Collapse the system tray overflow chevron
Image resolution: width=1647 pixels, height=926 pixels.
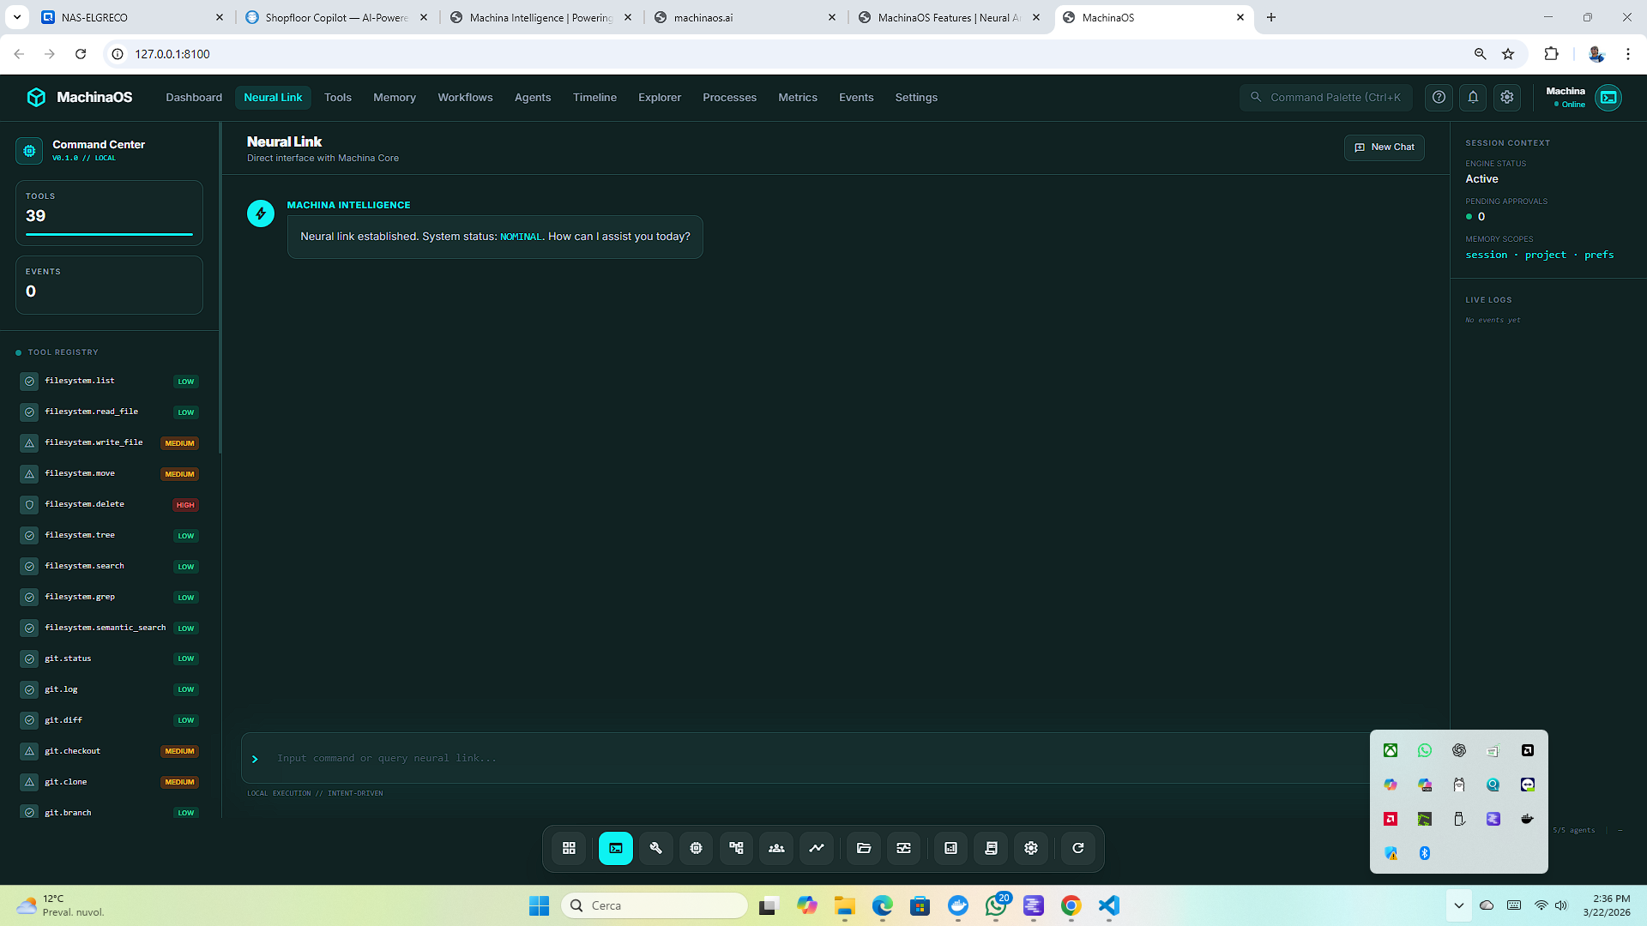(1458, 905)
